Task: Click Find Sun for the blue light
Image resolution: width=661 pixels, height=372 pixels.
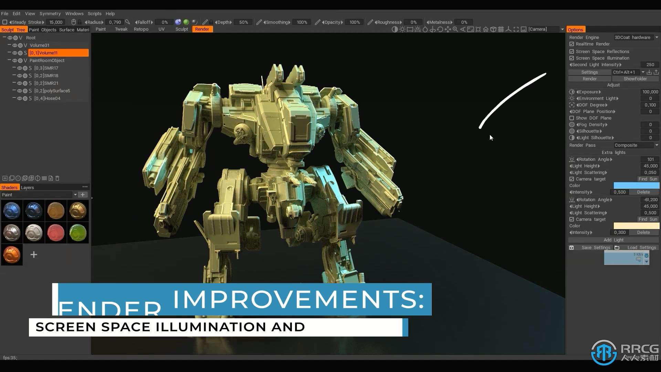Action: (x=648, y=179)
